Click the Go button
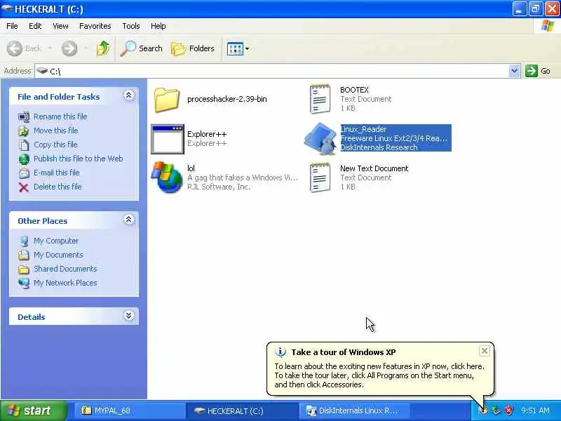561x421 pixels. (538, 71)
